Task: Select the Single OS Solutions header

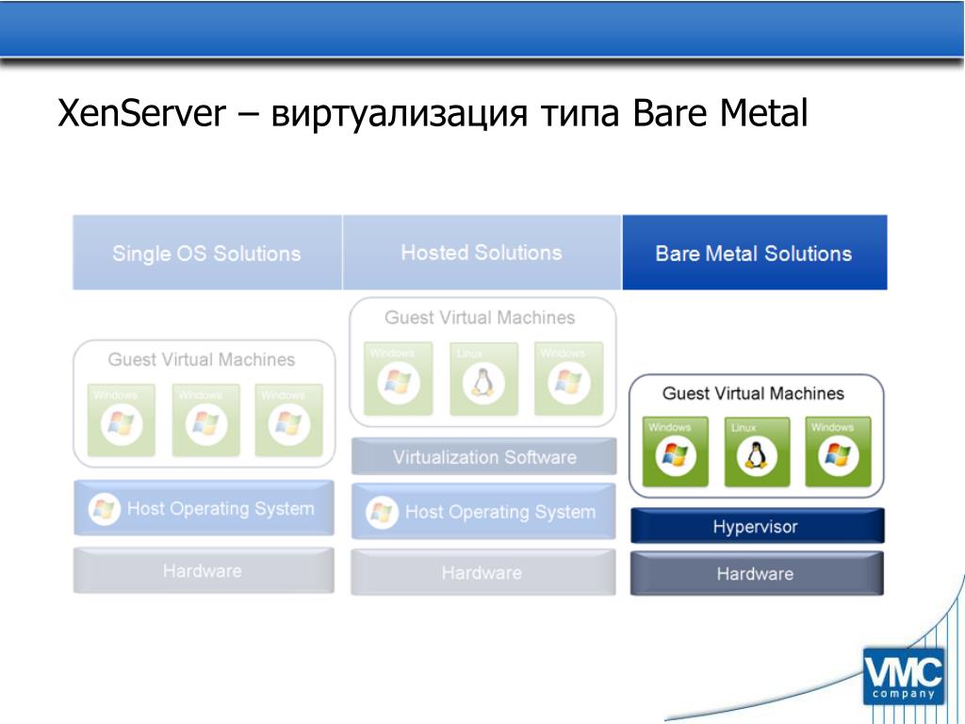Action: pyautogui.click(x=207, y=253)
